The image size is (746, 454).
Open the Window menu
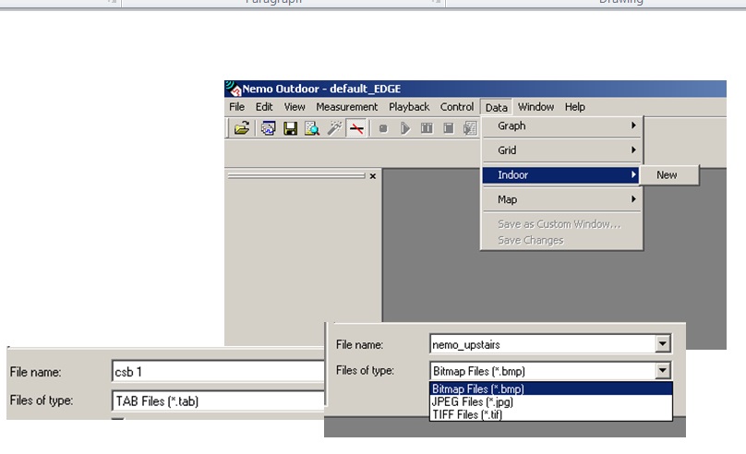(x=535, y=107)
